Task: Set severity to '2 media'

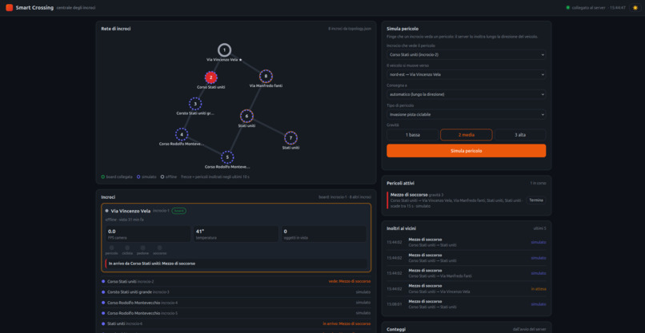Action: coord(466,135)
